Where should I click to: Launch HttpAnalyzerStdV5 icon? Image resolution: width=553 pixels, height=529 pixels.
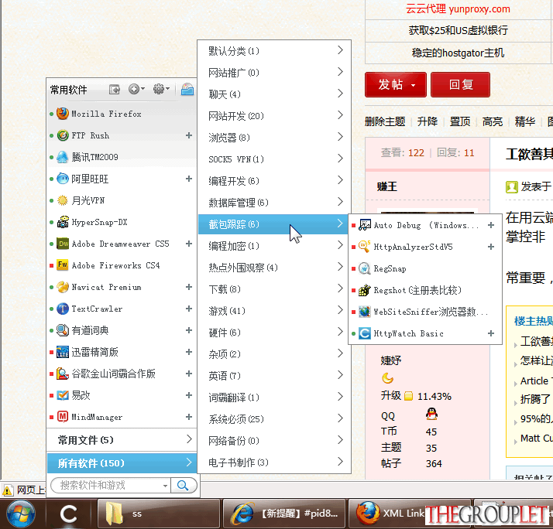[x=364, y=247]
